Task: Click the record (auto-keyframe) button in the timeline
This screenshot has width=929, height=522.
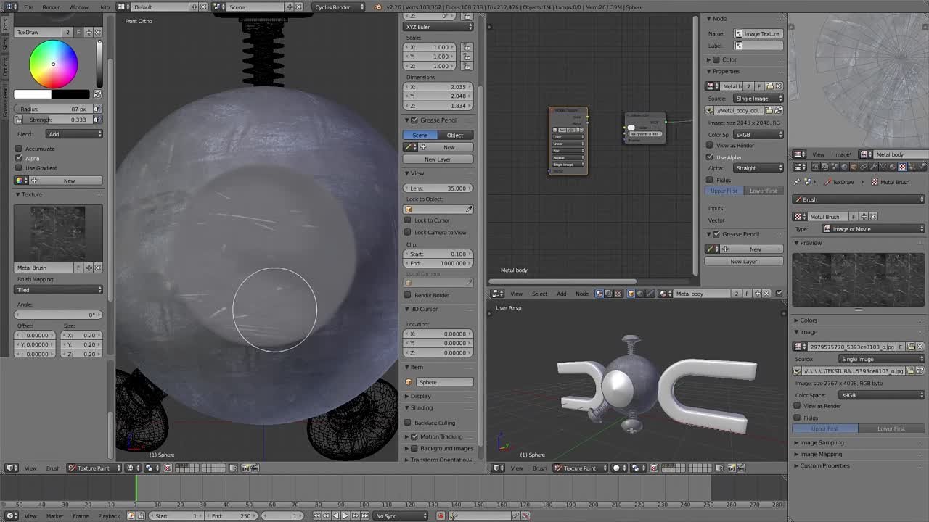Action: tap(441, 515)
